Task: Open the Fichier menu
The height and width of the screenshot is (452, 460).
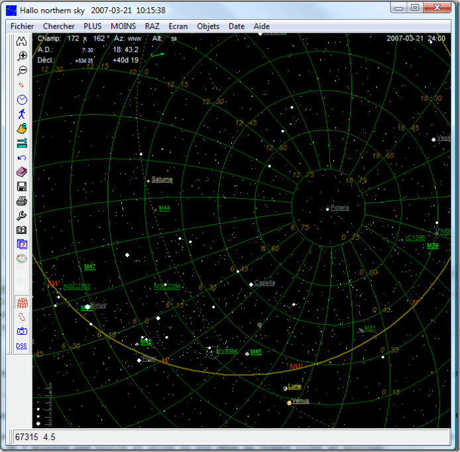Action: pos(22,27)
